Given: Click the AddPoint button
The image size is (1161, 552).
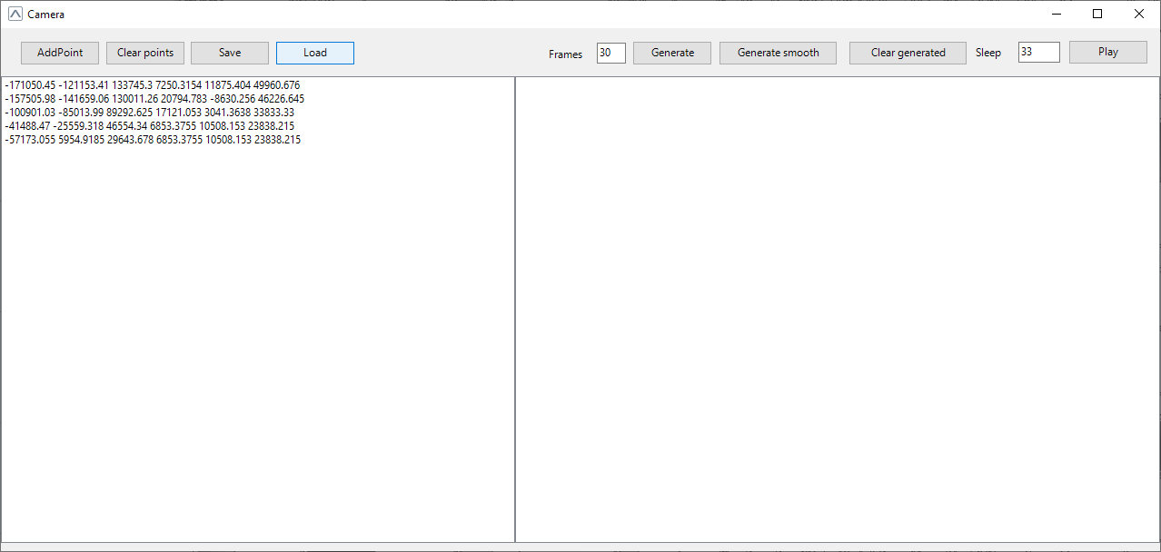Looking at the screenshot, I should click(x=60, y=53).
